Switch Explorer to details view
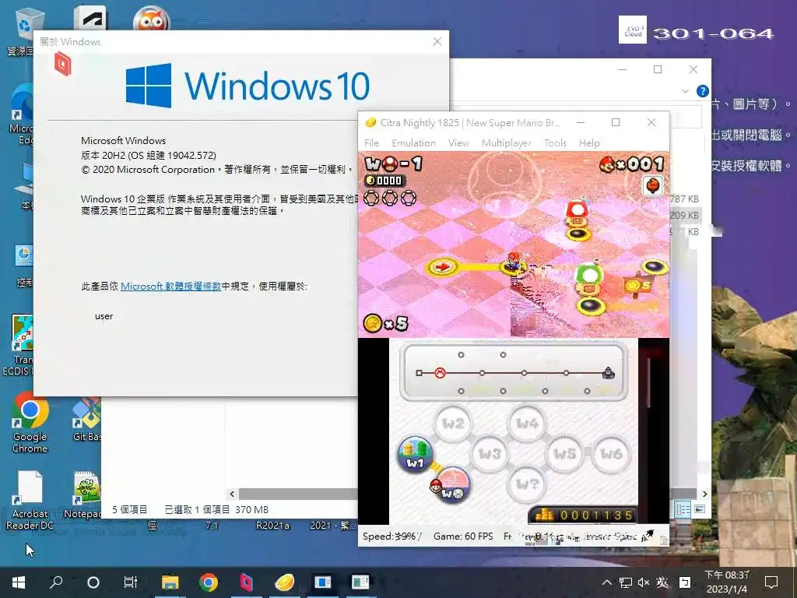 683,509
